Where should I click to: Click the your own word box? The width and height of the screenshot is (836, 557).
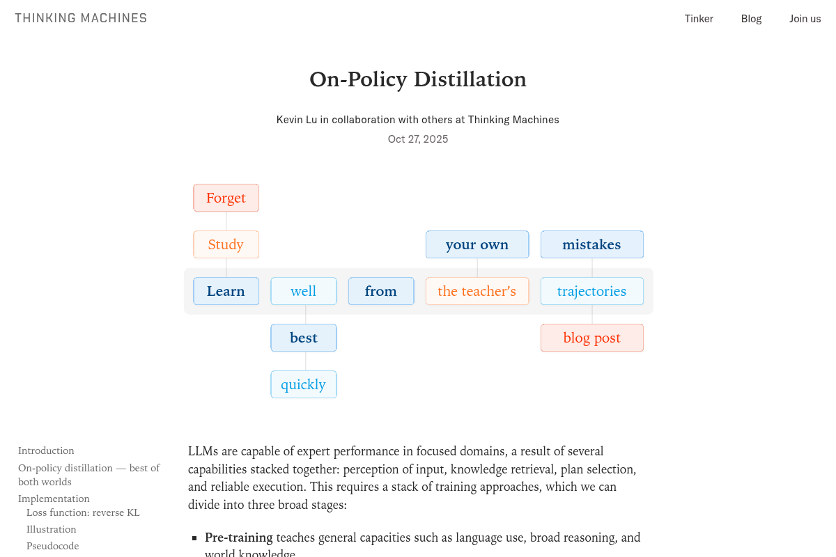click(x=477, y=244)
